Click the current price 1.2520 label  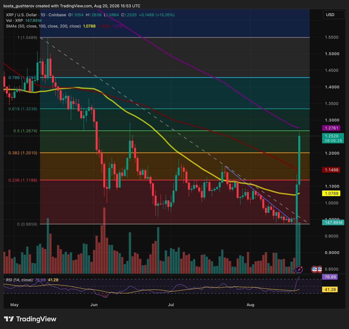pos(331,136)
